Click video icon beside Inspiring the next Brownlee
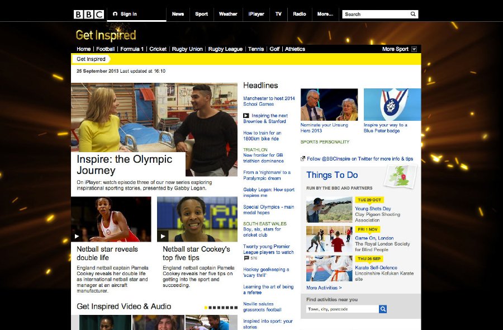 pos(246,116)
